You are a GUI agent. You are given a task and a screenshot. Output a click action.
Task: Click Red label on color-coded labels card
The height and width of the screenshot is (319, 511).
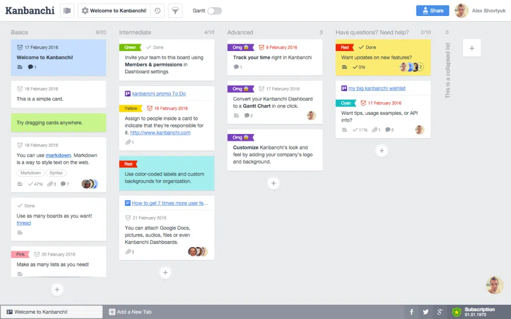click(128, 164)
